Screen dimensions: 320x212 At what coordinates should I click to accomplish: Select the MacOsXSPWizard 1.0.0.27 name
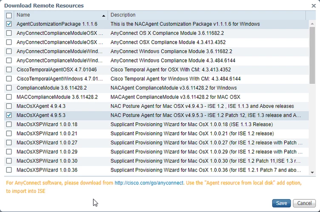click(x=47, y=143)
